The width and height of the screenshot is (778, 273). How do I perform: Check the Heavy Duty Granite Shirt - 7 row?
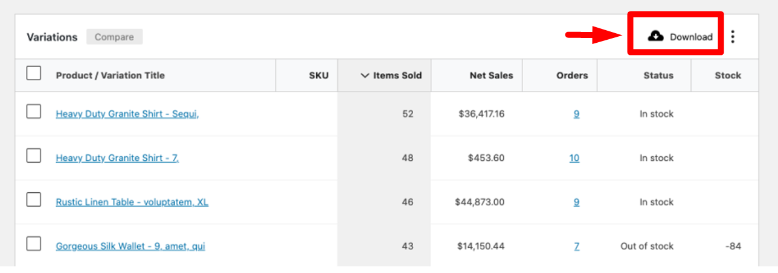34,155
